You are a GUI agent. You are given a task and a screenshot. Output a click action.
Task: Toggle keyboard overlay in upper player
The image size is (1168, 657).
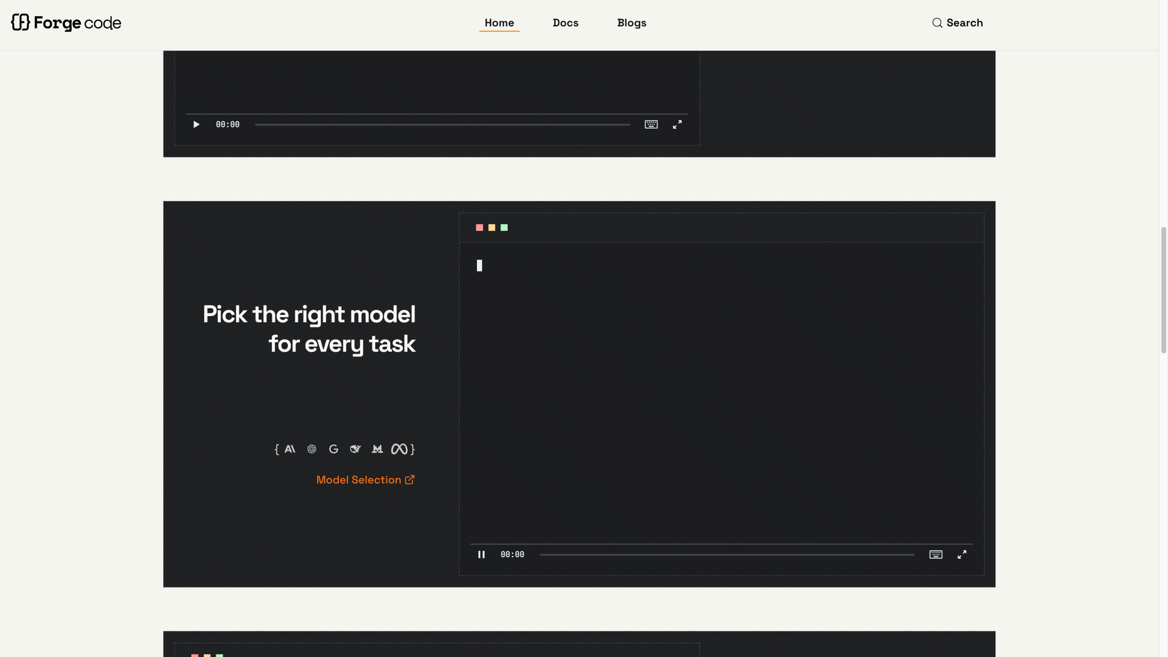coord(651,125)
